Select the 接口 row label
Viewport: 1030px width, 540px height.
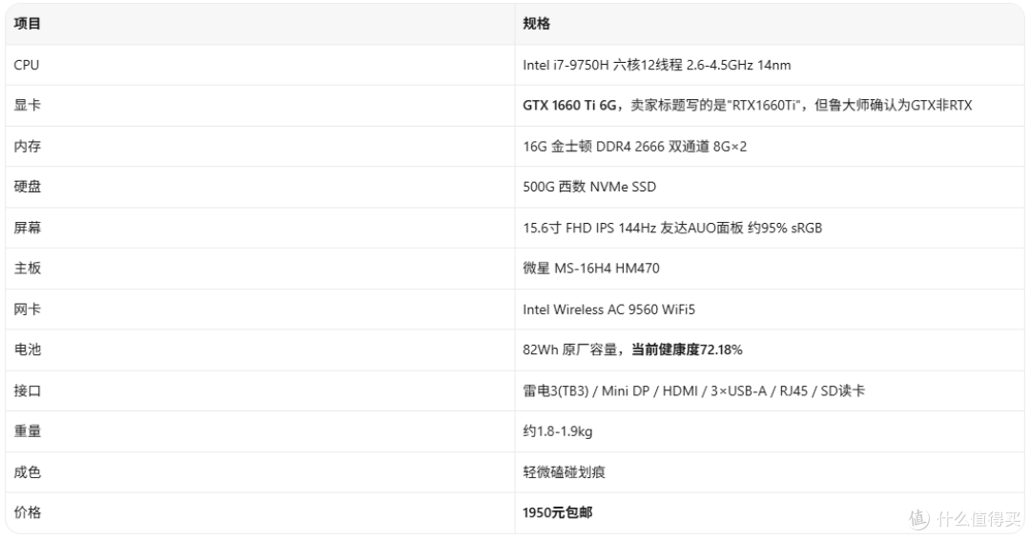(x=27, y=391)
